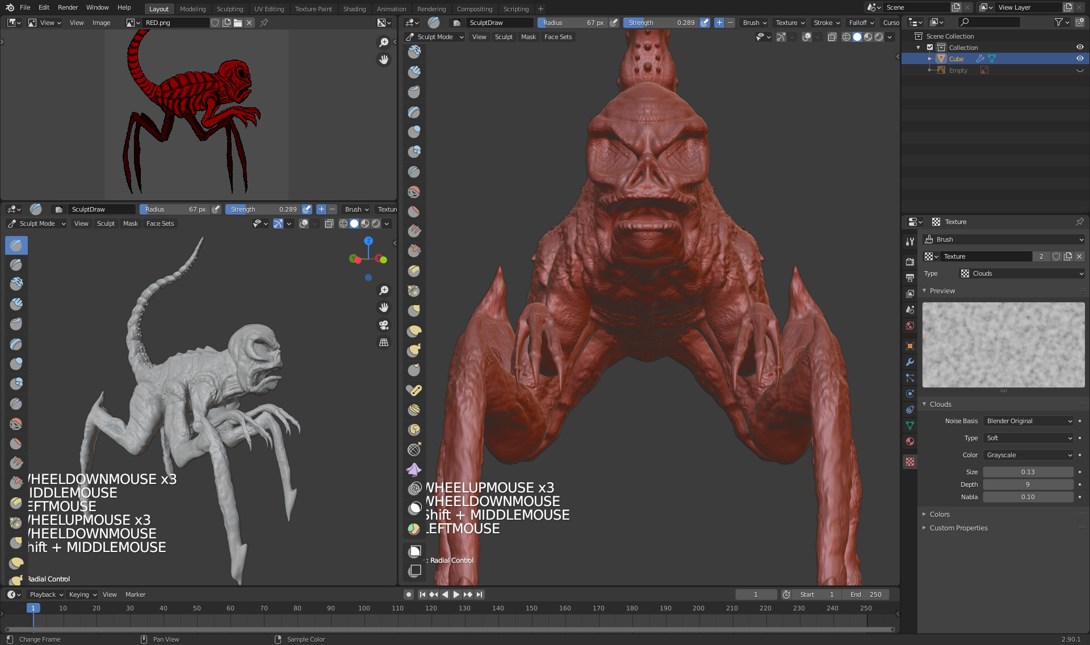Switch to the World Properties tab
1090x645 pixels.
pos(910,326)
